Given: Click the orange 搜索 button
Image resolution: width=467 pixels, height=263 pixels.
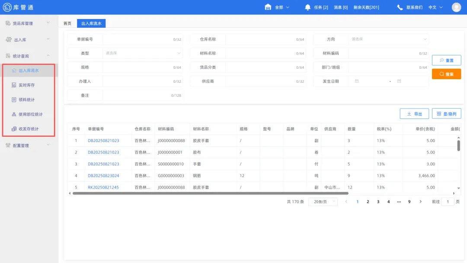Looking at the screenshot, I should [446, 74].
